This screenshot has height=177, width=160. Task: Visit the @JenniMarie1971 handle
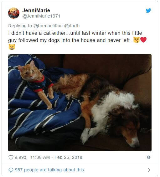click(41, 16)
